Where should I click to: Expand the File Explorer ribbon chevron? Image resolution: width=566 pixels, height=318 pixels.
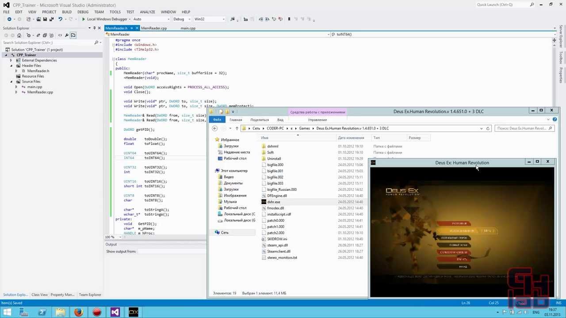(548, 120)
